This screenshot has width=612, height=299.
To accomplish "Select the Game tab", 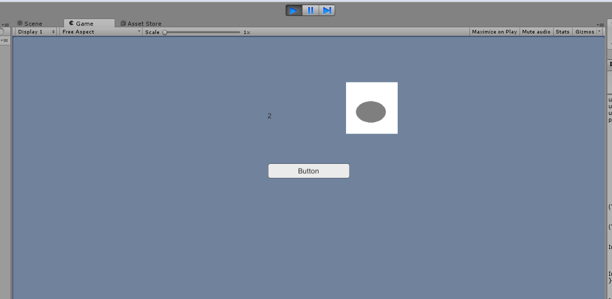I will pos(89,23).
